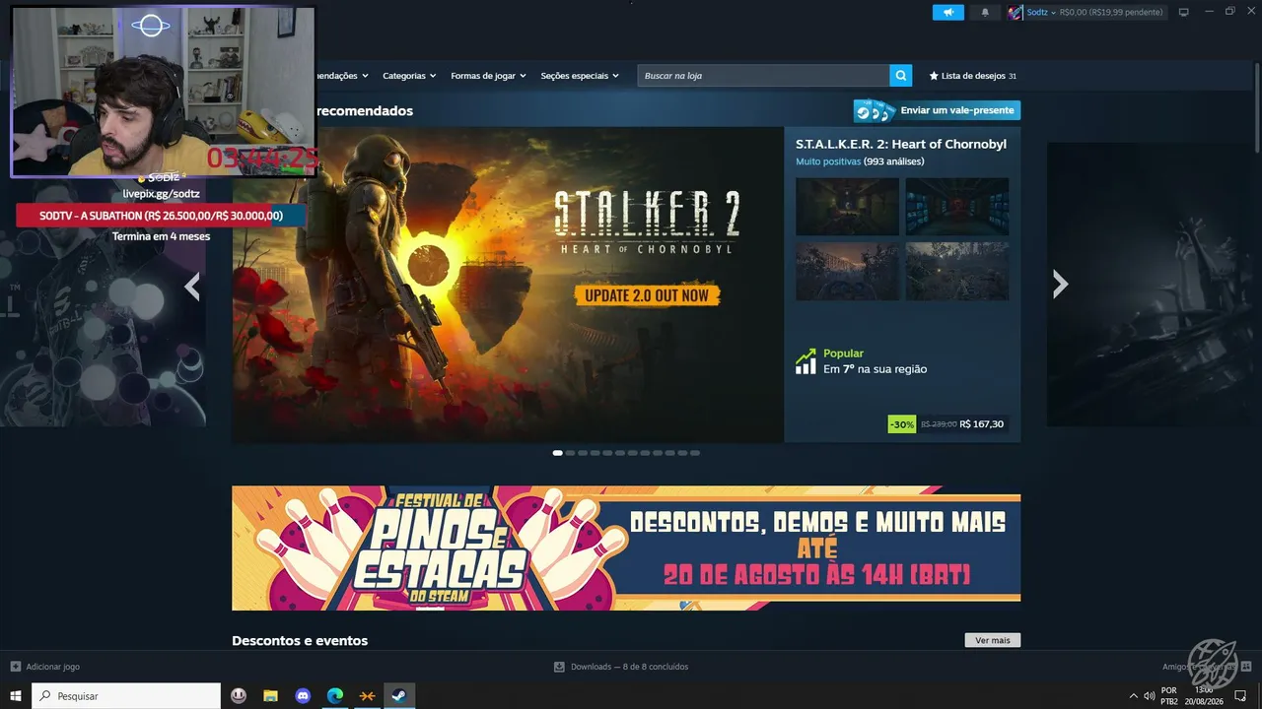This screenshot has width=1262, height=709.
Task: Click the POR PTB2 language indicator
Action: point(1169,696)
